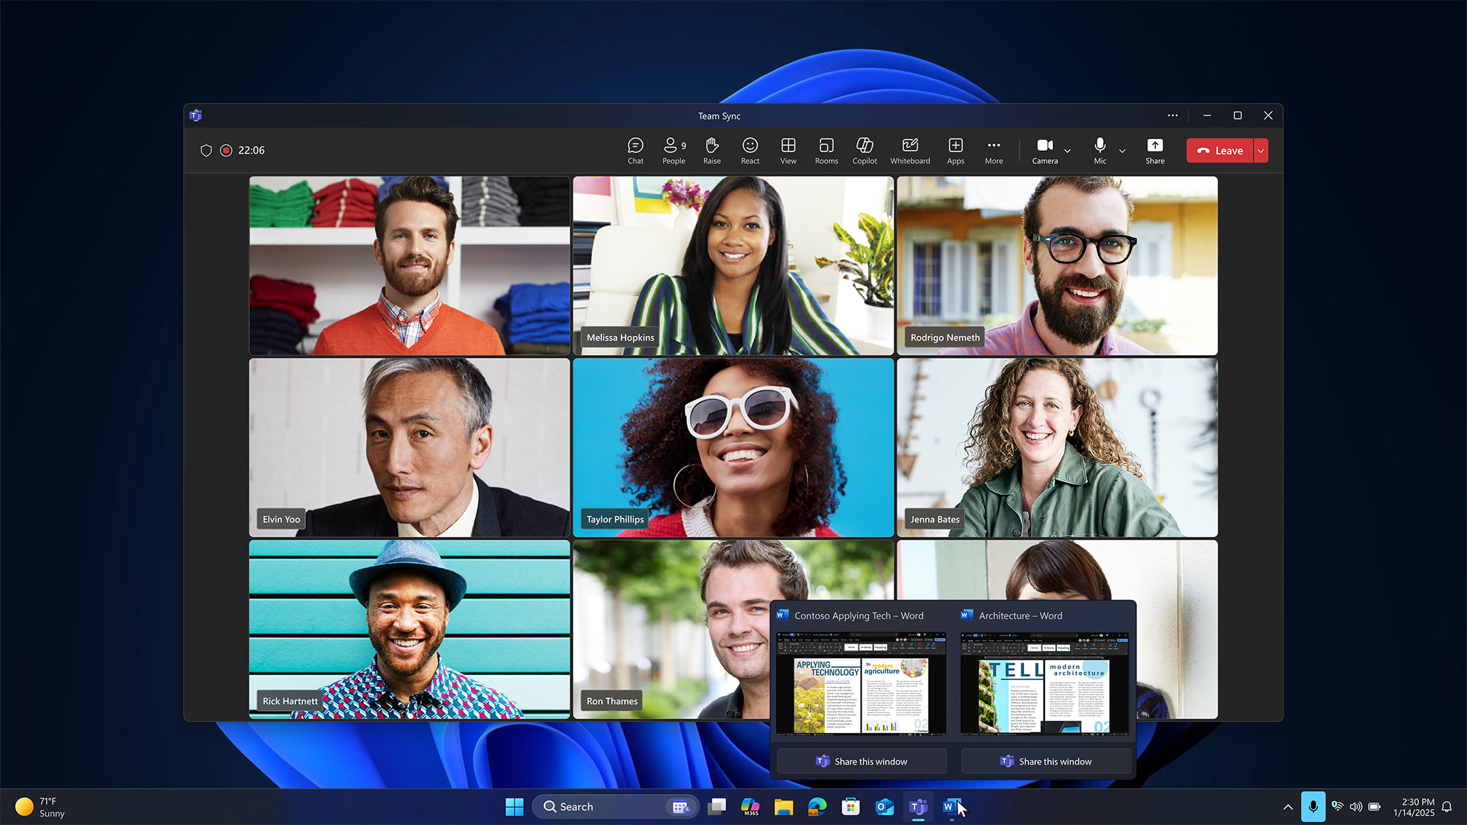Leave the Team Sync meeting
This screenshot has width=1467, height=825.
[x=1220, y=151]
